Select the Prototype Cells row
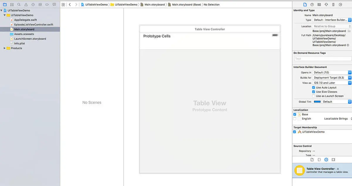 [x=210, y=41]
